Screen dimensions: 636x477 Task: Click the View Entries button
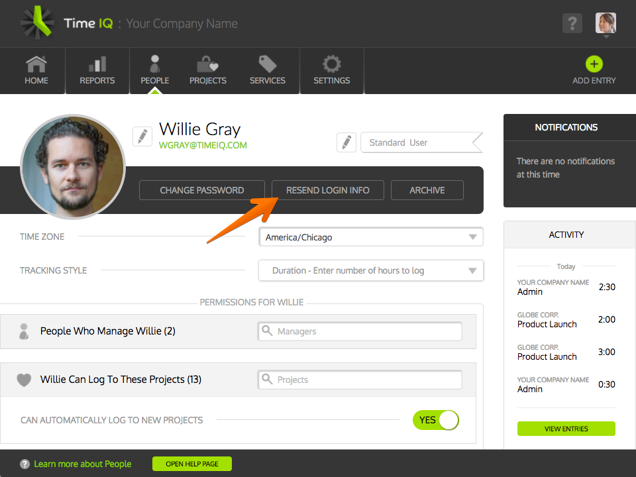566,429
